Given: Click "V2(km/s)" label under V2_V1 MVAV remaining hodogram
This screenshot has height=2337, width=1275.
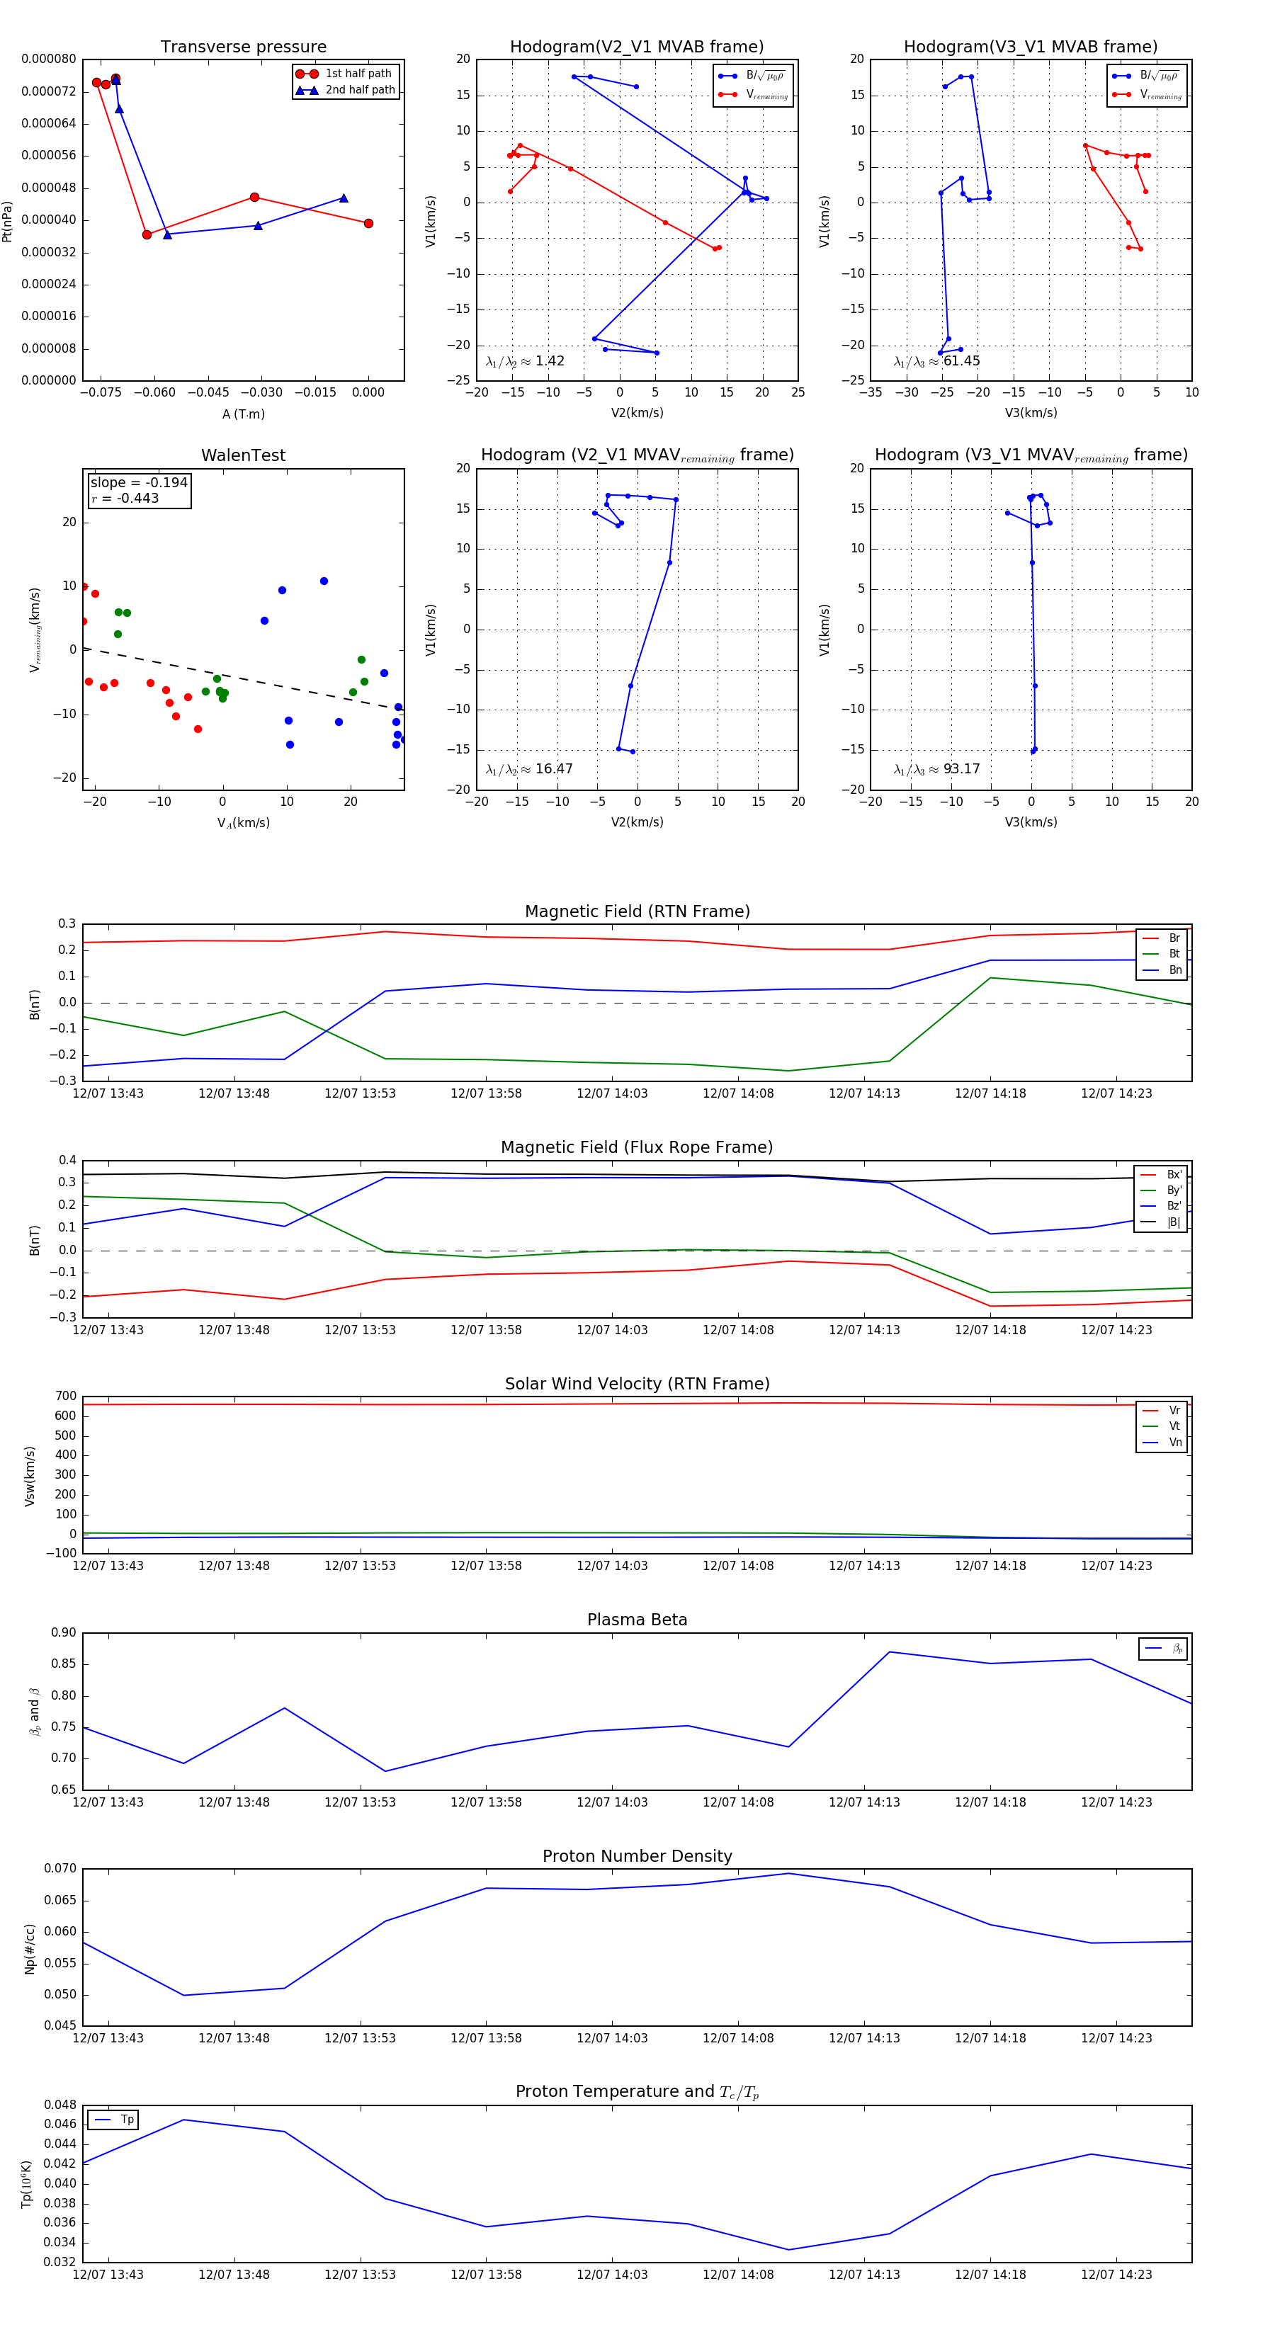Looking at the screenshot, I should (637, 822).
